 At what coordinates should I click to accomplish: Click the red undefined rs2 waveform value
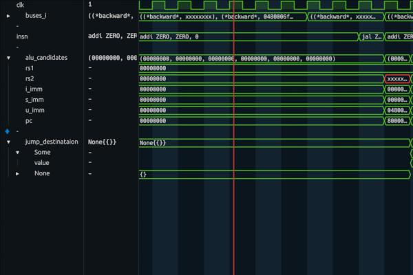point(397,79)
